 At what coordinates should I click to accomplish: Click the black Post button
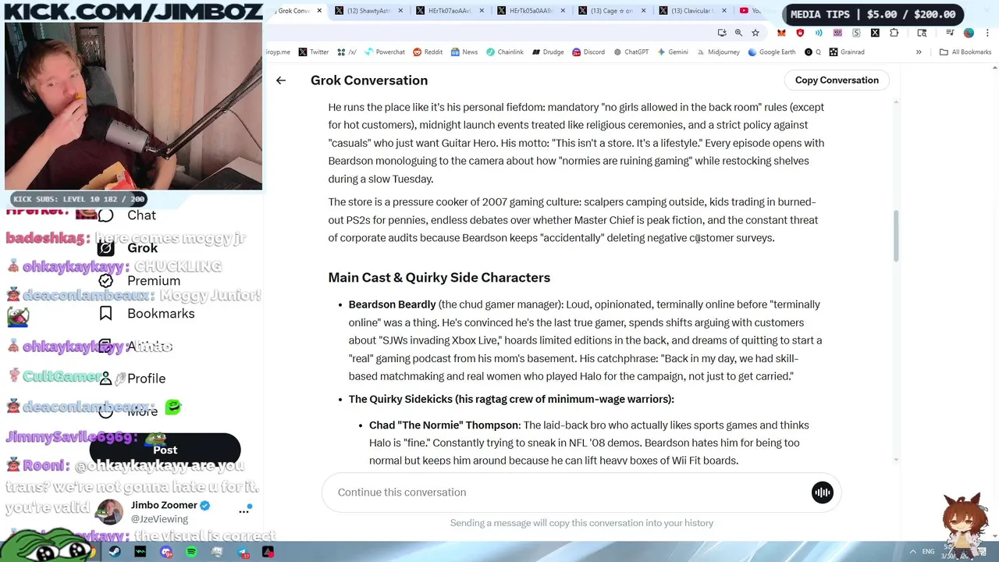pyautogui.click(x=165, y=450)
